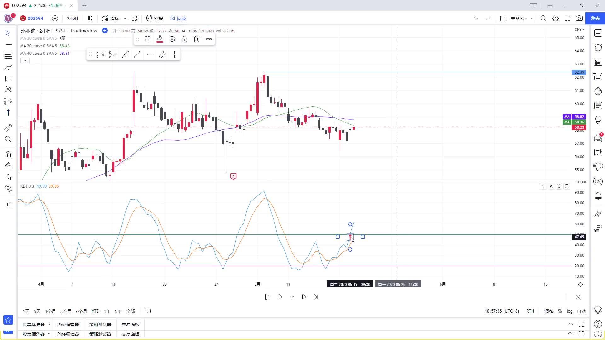The height and width of the screenshot is (340, 605).
Task: Expand the 股票筛选器 dropdown arrow
Action: pos(49,324)
